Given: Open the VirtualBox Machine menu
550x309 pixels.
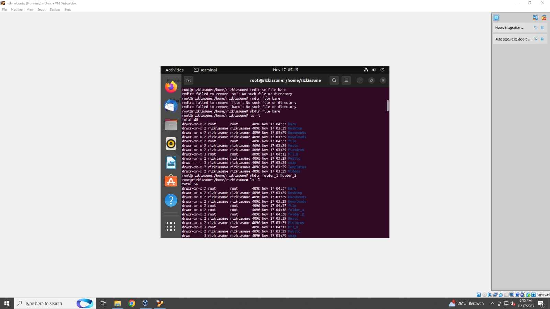Looking at the screenshot, I should [16, 10].
